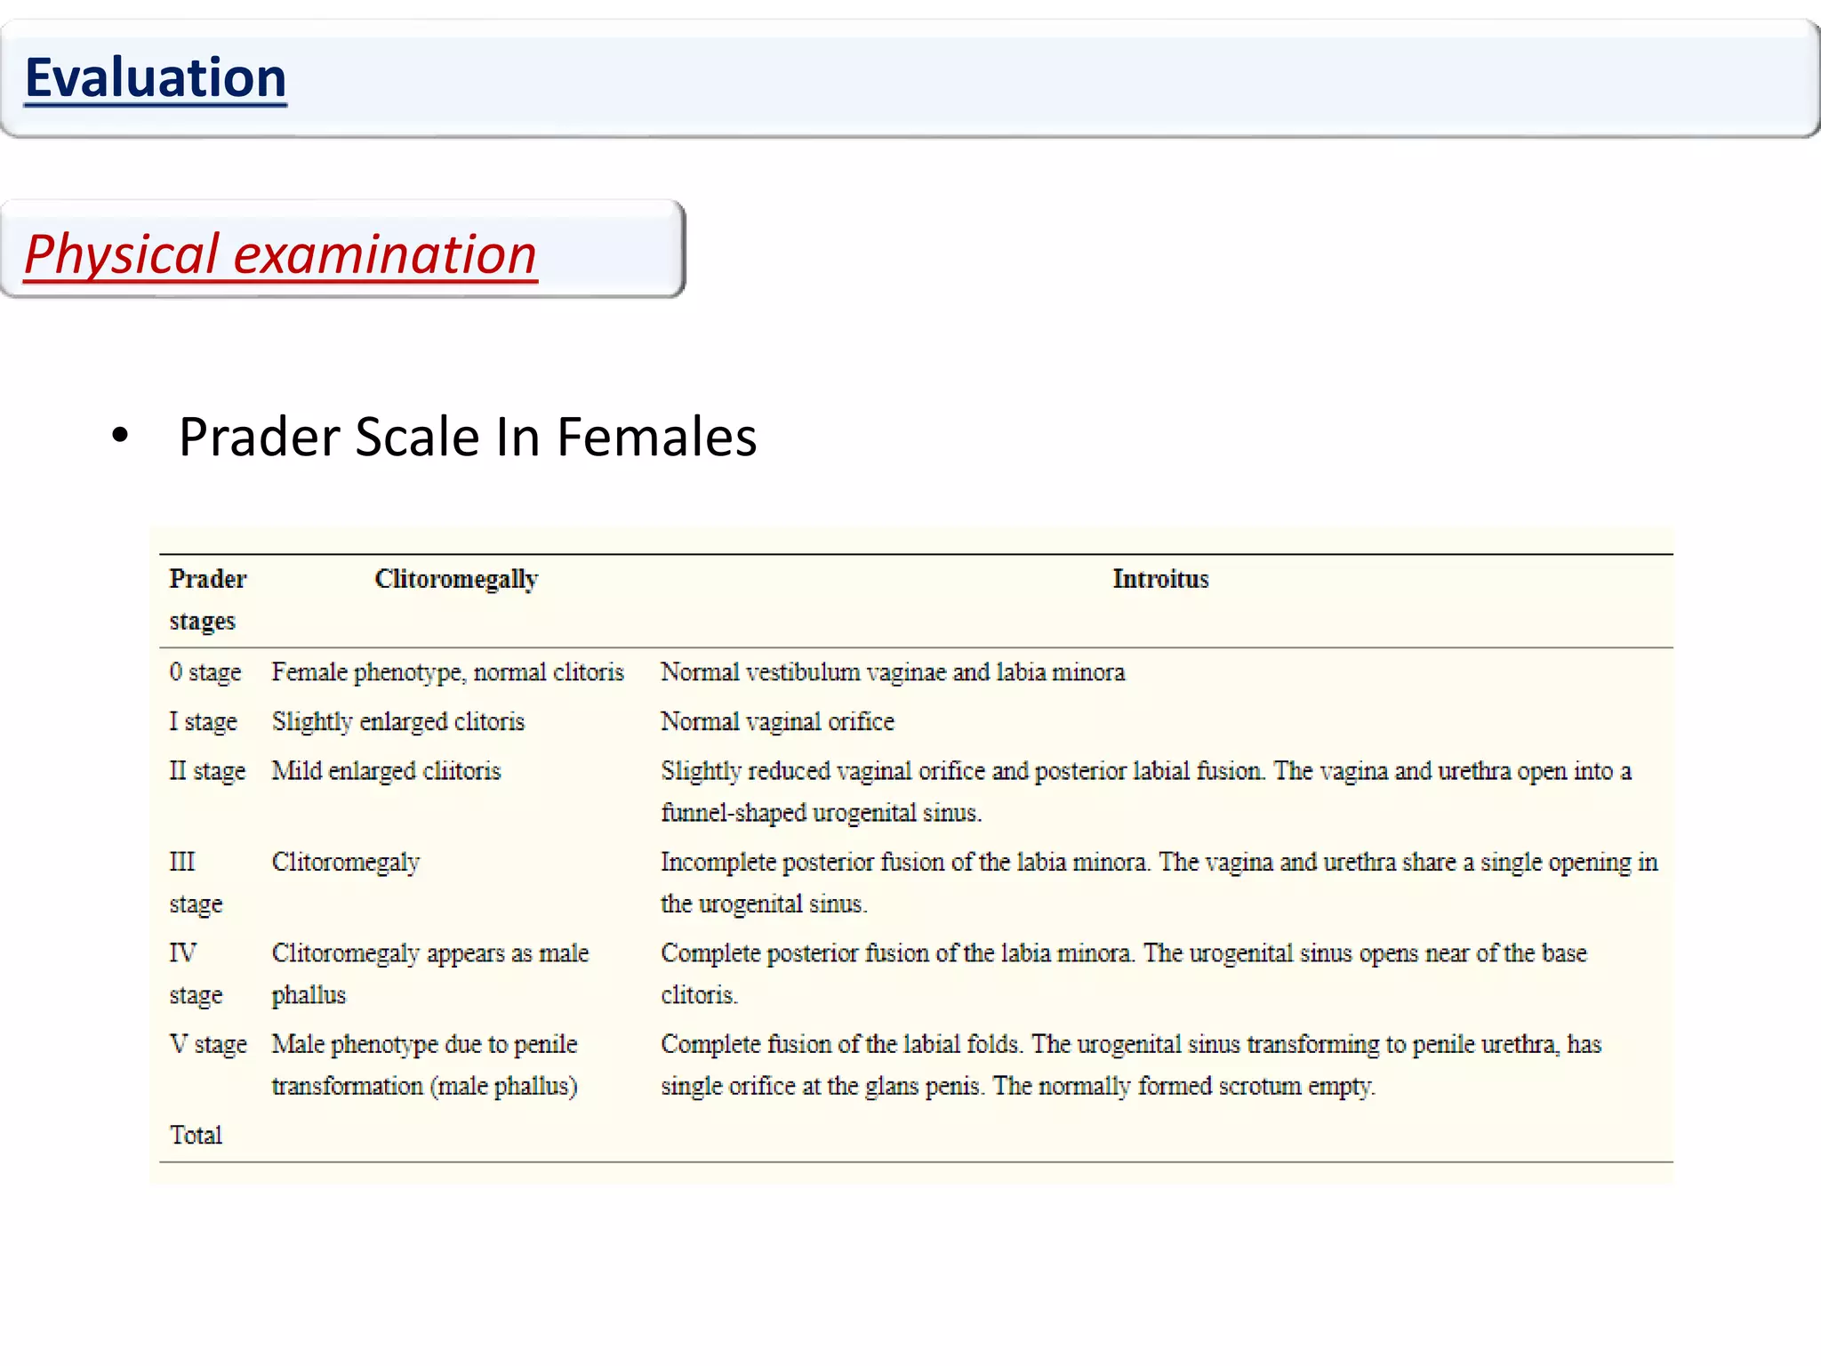Image resolution: width=1821 pixels, height=1366 pixels.
Task: Click the '0 stage' row label
Action: [x=205, y=672]
